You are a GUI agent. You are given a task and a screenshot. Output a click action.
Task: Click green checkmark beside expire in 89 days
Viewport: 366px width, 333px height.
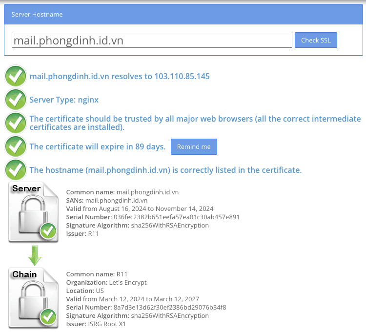point(16,146)
